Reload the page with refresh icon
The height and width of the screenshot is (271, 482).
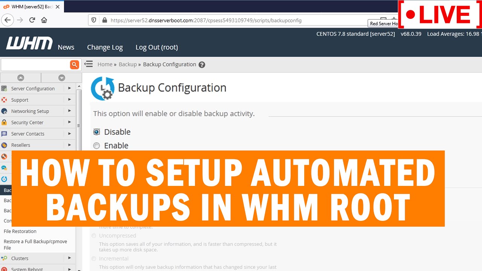pos(32,20)
